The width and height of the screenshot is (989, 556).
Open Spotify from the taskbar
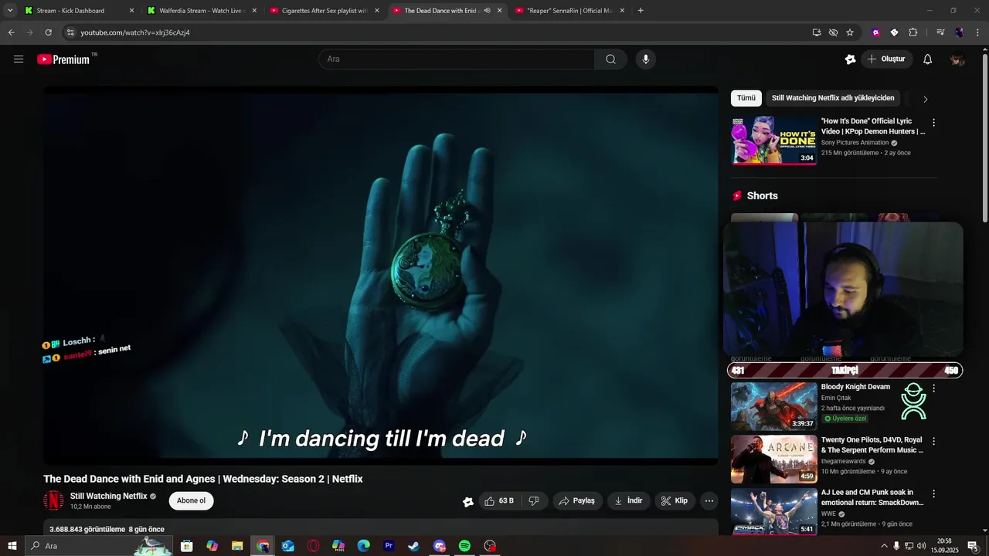coord(464,546)
